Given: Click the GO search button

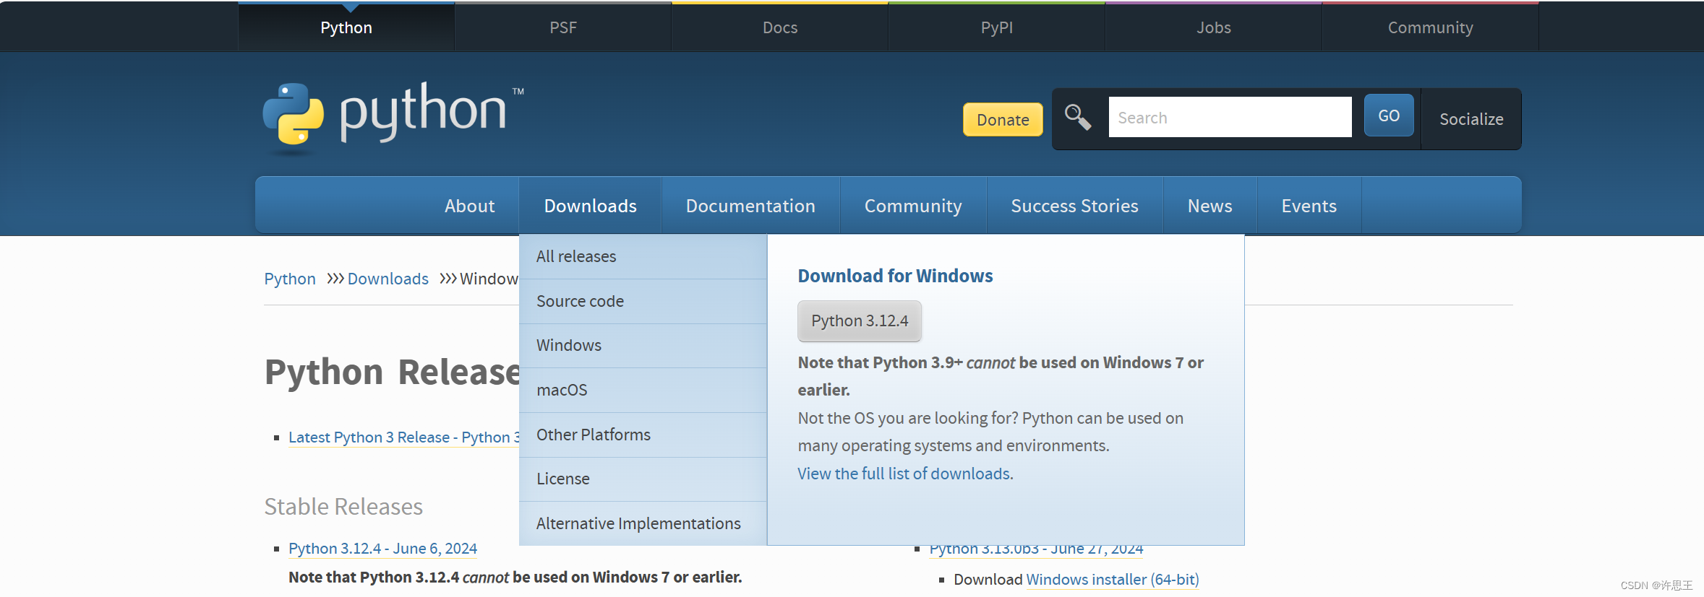Looking at the screenshot, I should coord(1389,116).
